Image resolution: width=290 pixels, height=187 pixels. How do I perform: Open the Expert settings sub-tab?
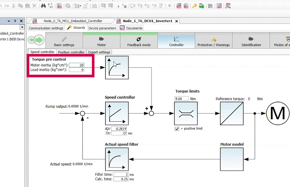(x=99, y=52)
